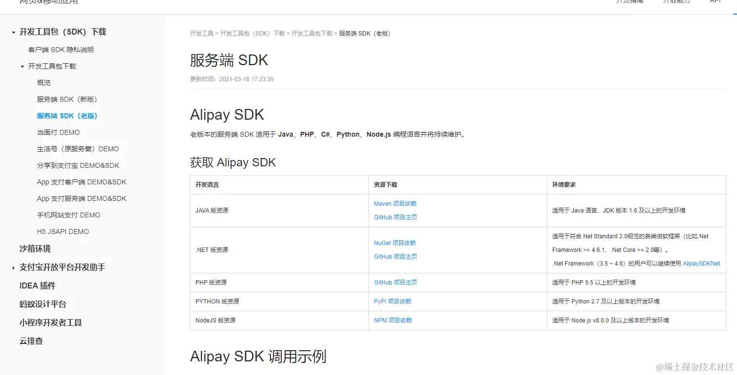Image resolution: width=737 pixels, height=375 pixels.
Task: Open PyPI 项目依赖 link
Action: tap(393, 302)
